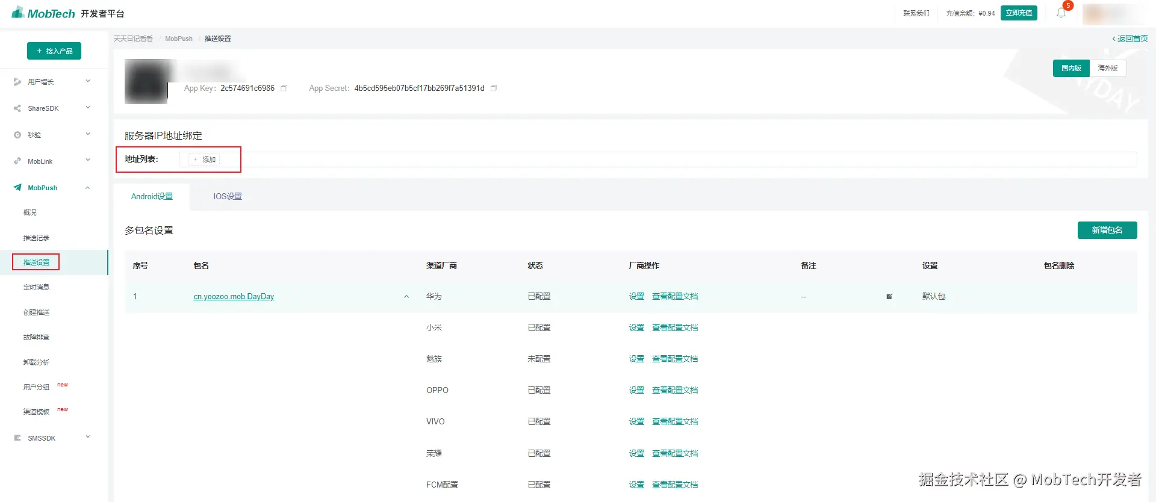
Task: Open the notification bell icon
Action: [1061, 13]
